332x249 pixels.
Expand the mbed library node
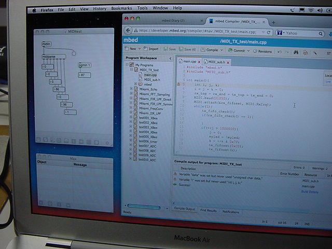click(136, 84)
